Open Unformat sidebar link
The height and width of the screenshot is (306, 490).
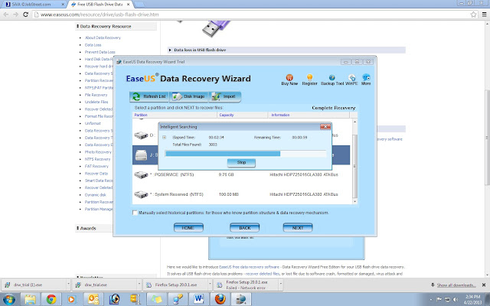93,123
